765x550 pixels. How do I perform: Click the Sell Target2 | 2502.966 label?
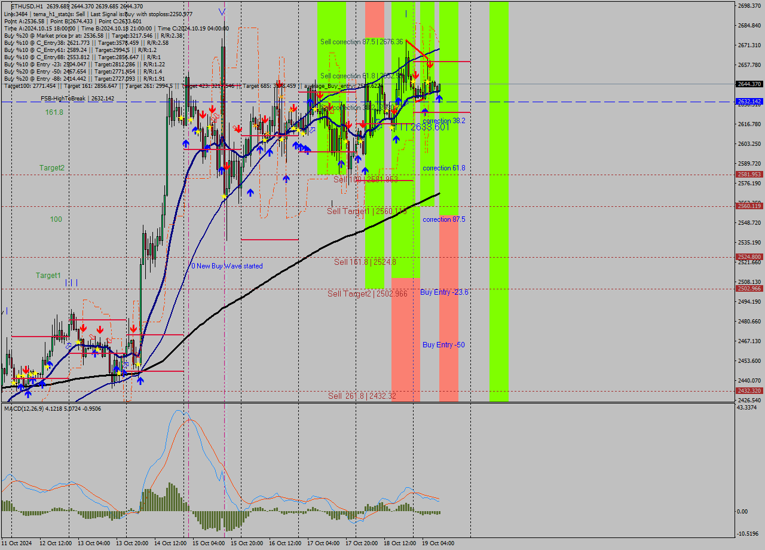pyautogui.click(x=368, y=294)
